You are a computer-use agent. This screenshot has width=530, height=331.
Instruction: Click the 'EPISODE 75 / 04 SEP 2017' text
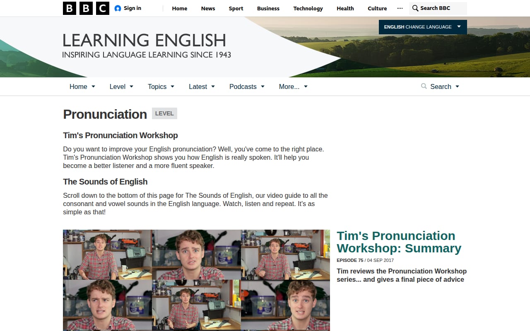click(365, 260)
